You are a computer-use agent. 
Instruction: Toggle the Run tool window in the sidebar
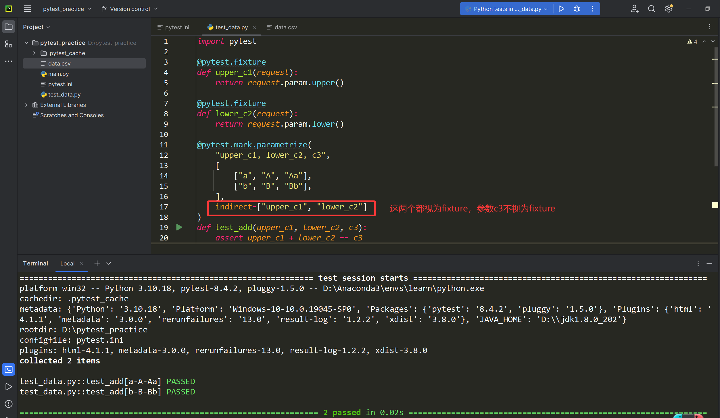tap(9, 386)
